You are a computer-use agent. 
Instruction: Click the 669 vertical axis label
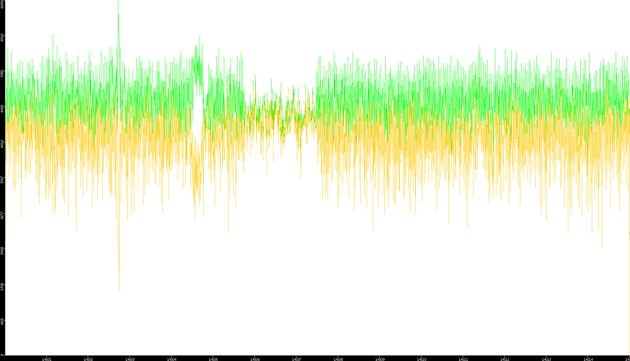tap(2, 322)
